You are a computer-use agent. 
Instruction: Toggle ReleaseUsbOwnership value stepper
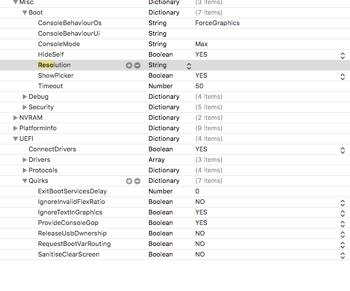[342, 234]
